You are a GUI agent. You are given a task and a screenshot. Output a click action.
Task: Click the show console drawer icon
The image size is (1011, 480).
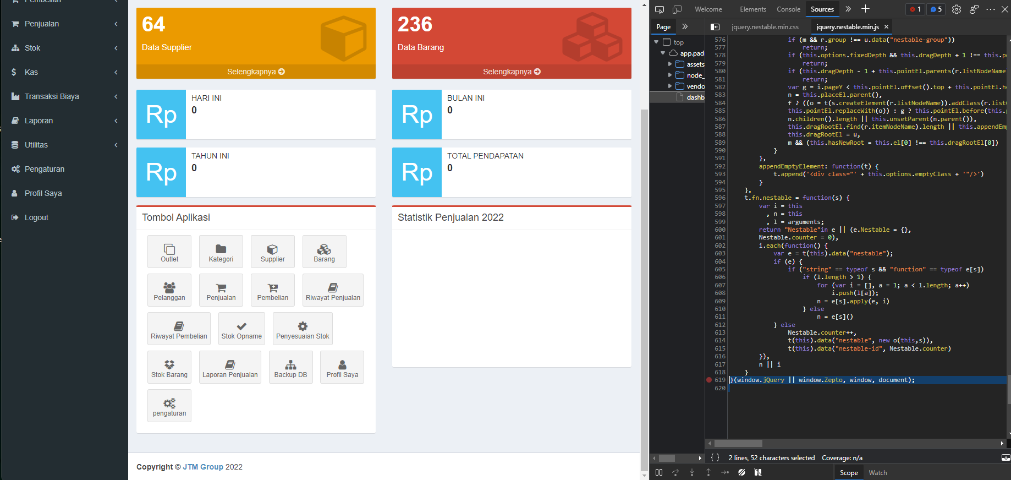coord(1005,457)
